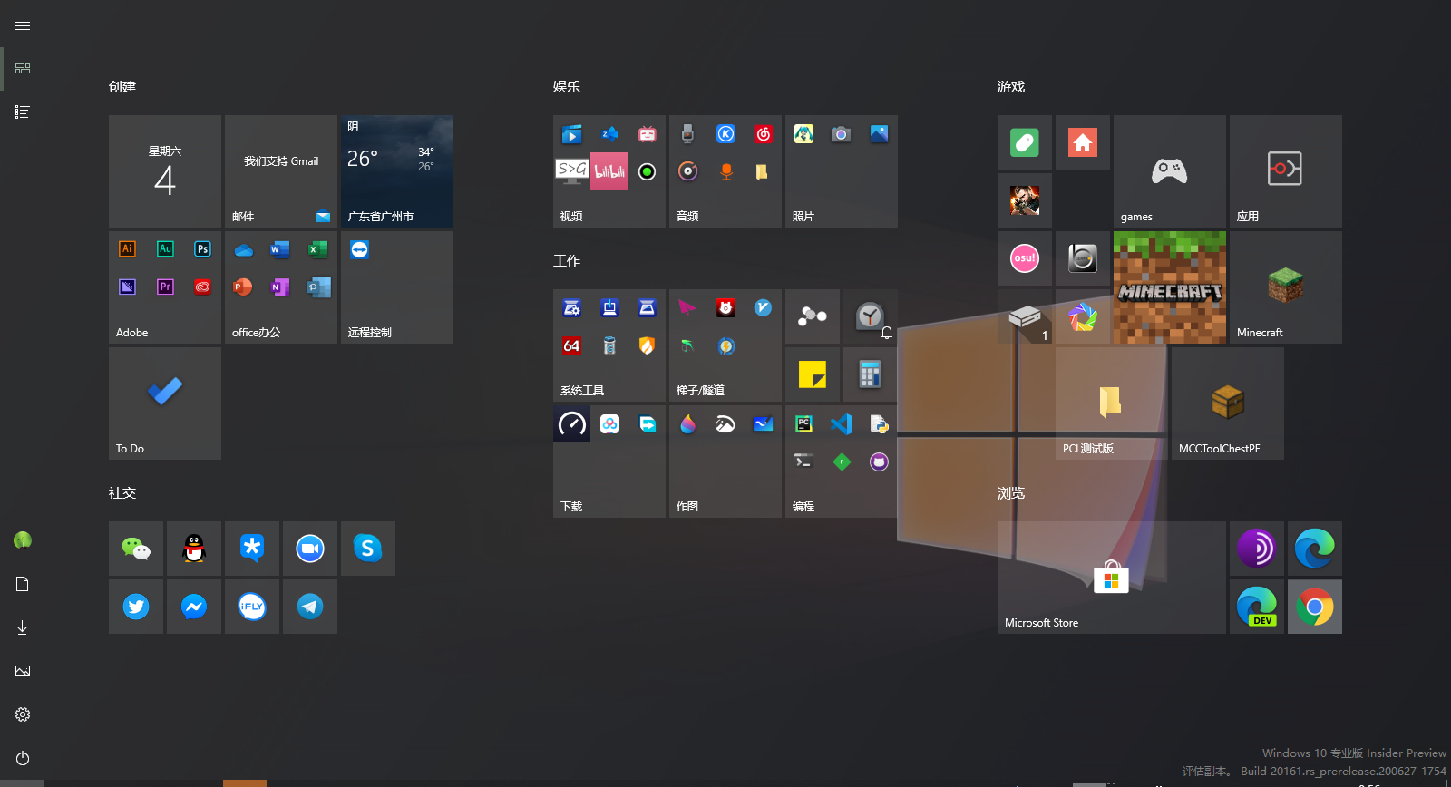Expand the office办公 tile folder
This screenshot has height=787, width=1451.
[281, 287]
